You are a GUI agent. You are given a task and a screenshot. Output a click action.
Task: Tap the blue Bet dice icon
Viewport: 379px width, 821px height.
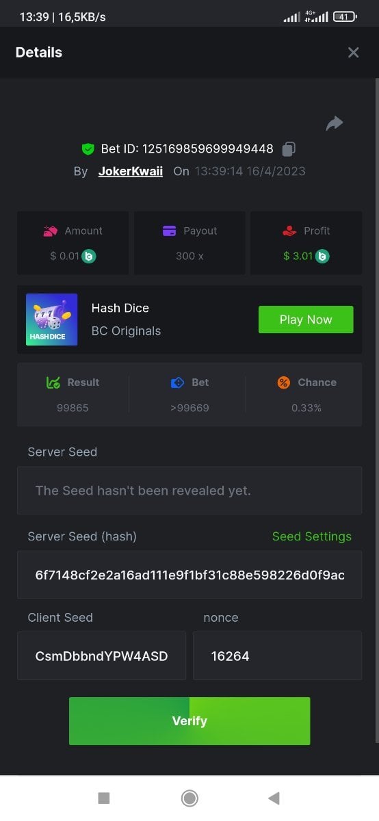pos(178,382)
